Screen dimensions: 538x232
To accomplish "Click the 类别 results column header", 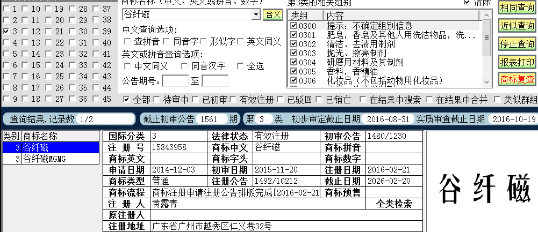I will tap(12, 137).
